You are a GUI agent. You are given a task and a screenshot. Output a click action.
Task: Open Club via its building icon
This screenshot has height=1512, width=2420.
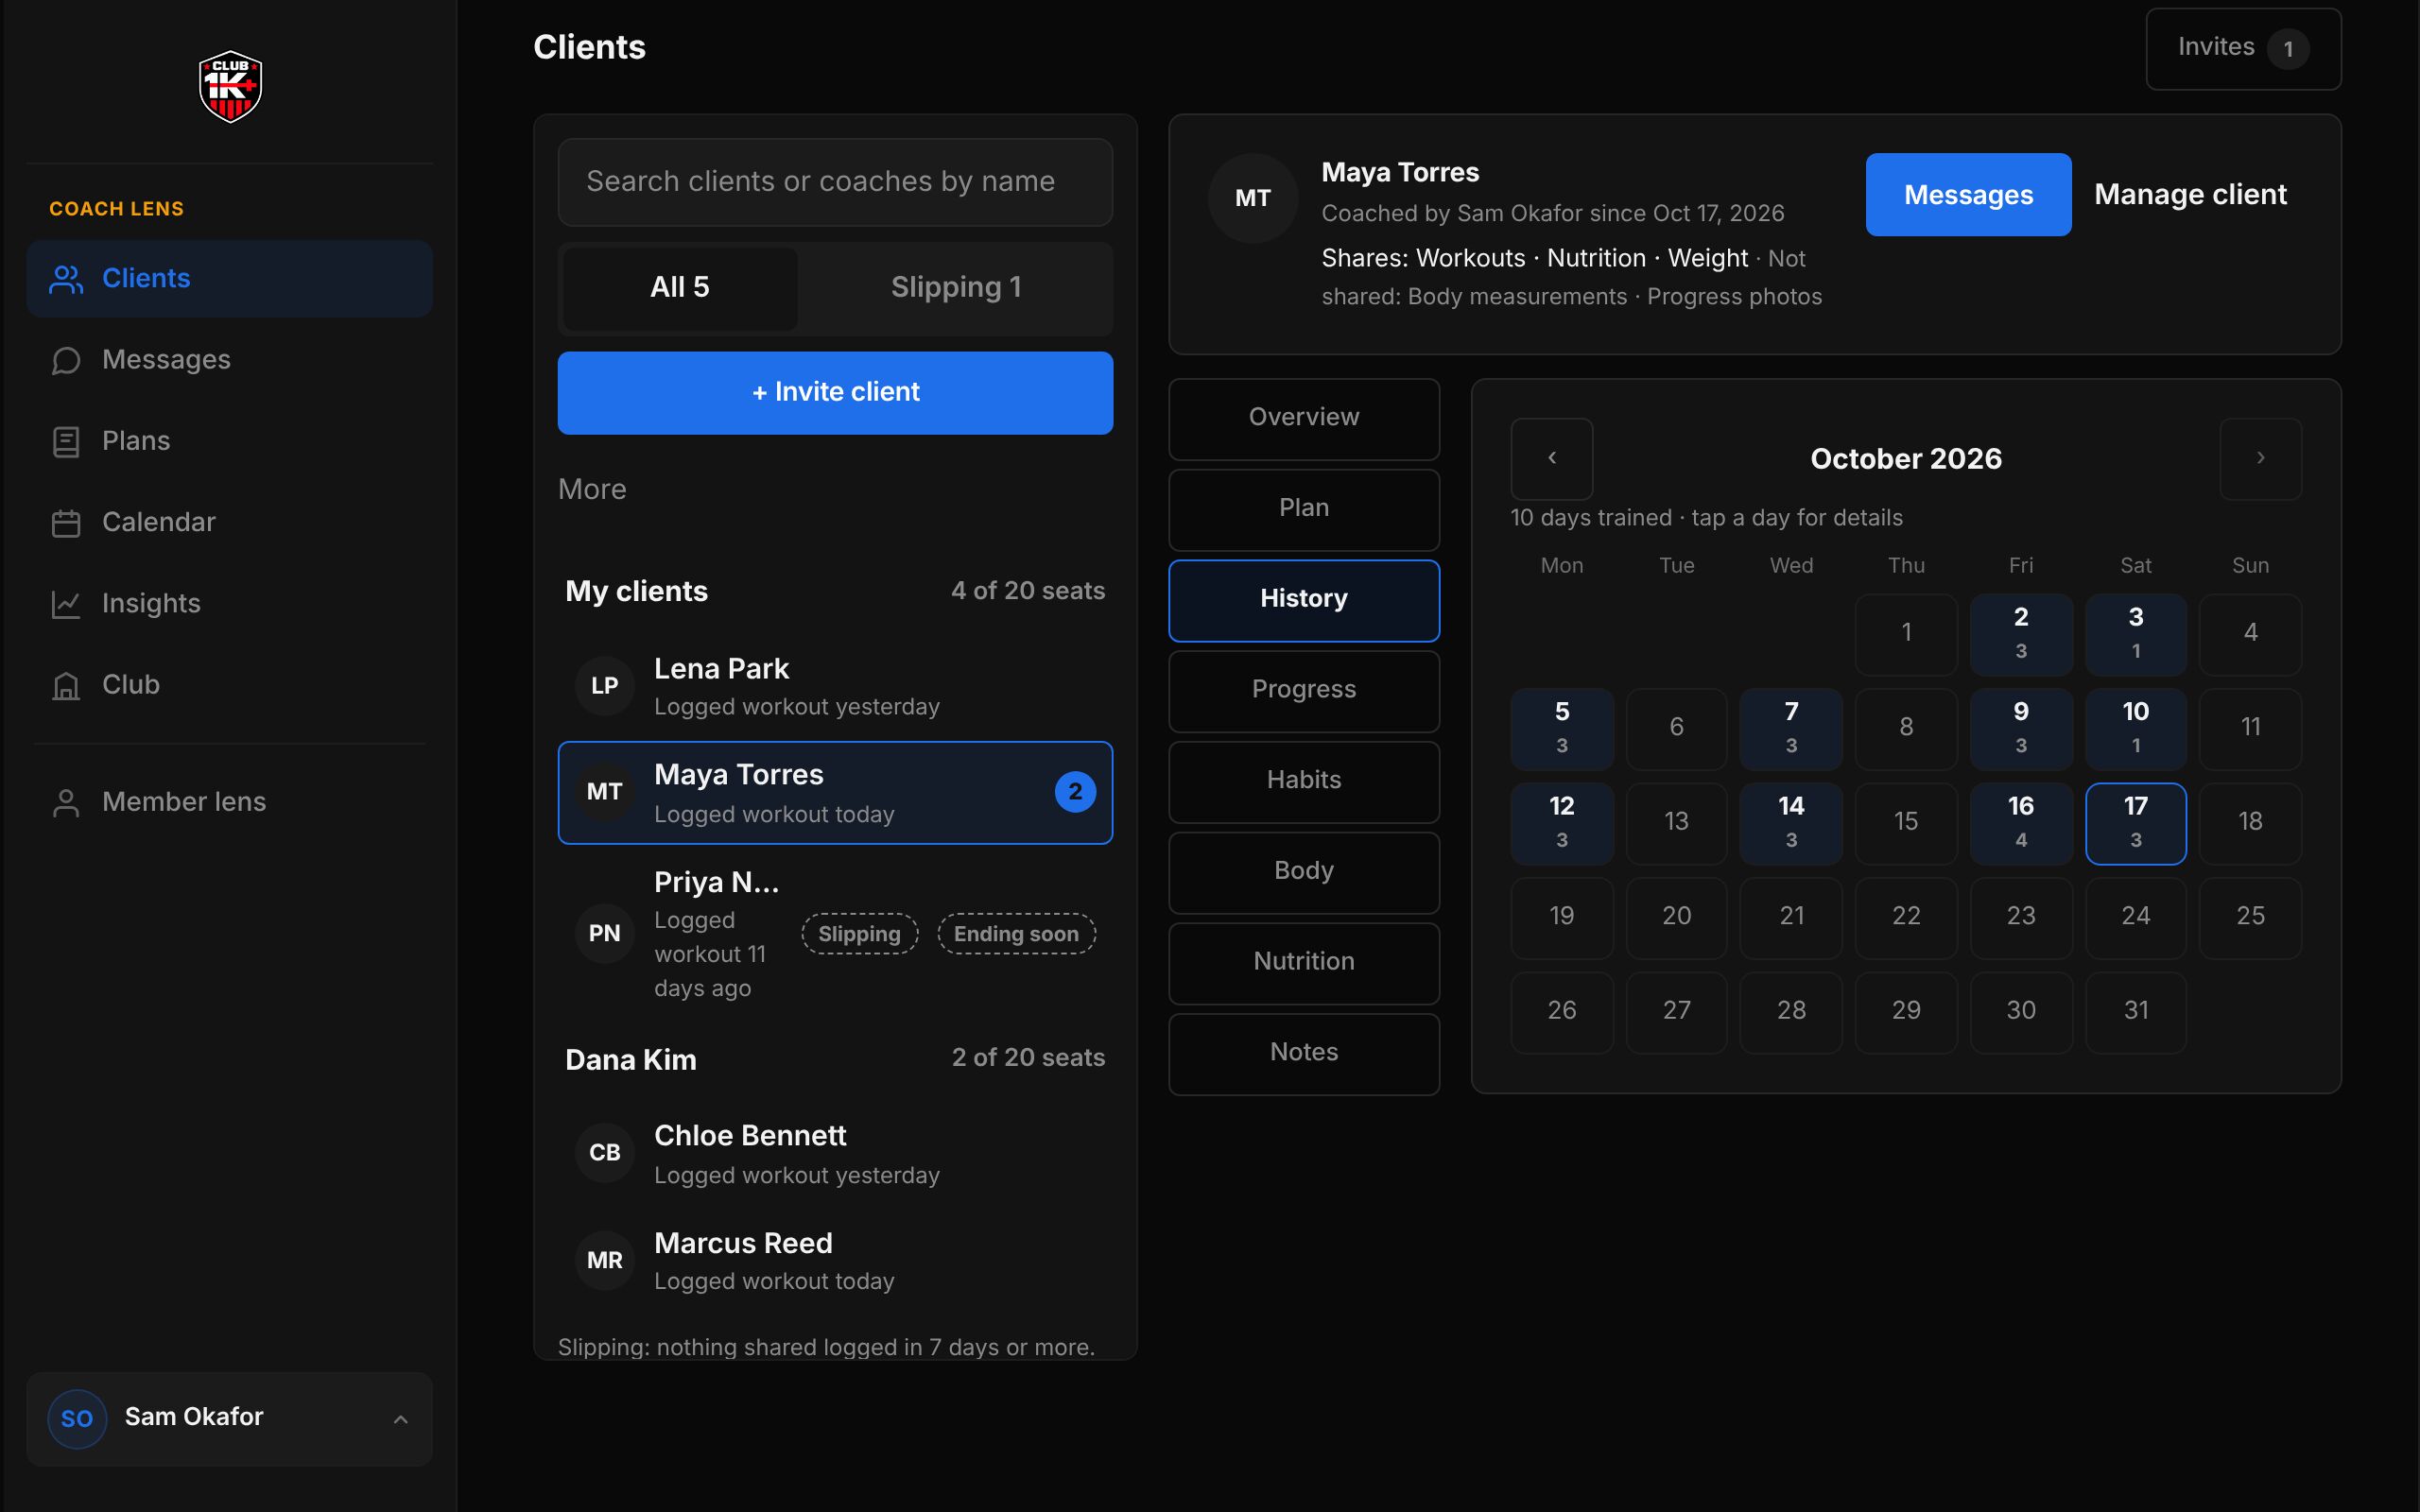66,685
